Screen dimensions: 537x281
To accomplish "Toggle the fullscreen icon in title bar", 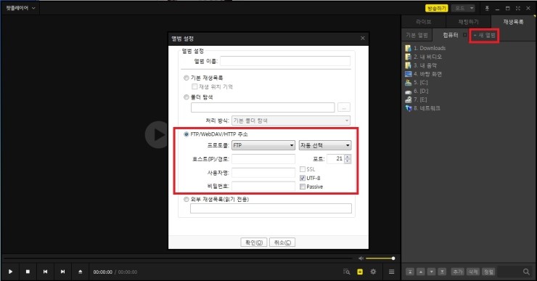I will point(518,8).
